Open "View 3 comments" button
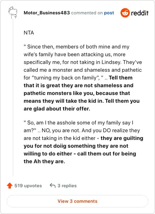Screen dimensions: 155x214 click(x=77, y=201)
